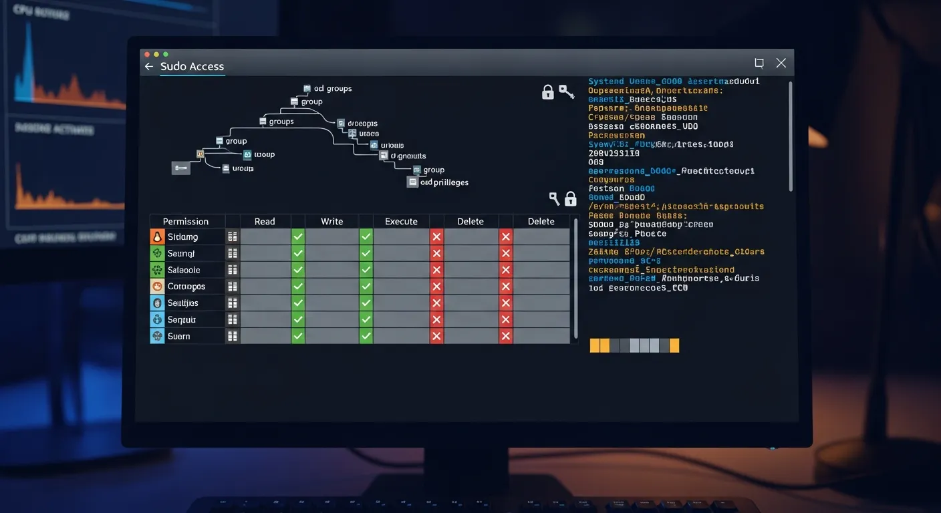Viewport: 941px width, 513px height.
Task: Enable Execute permission on the bottom Suern row
Action: (x=436, y=336)
